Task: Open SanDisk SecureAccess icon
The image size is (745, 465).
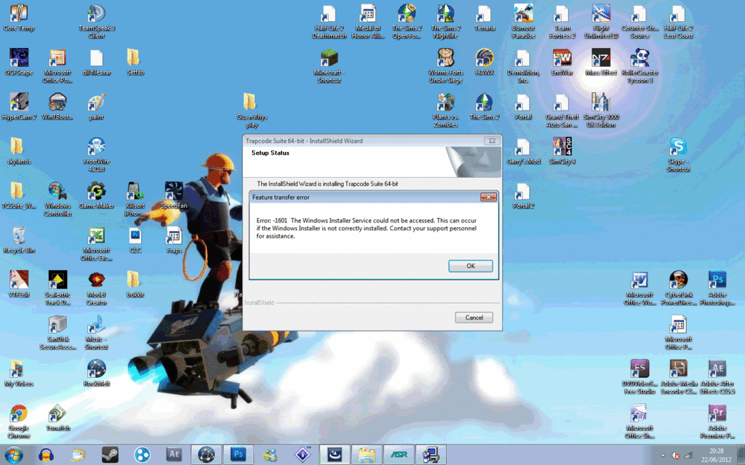Action: 57,332
